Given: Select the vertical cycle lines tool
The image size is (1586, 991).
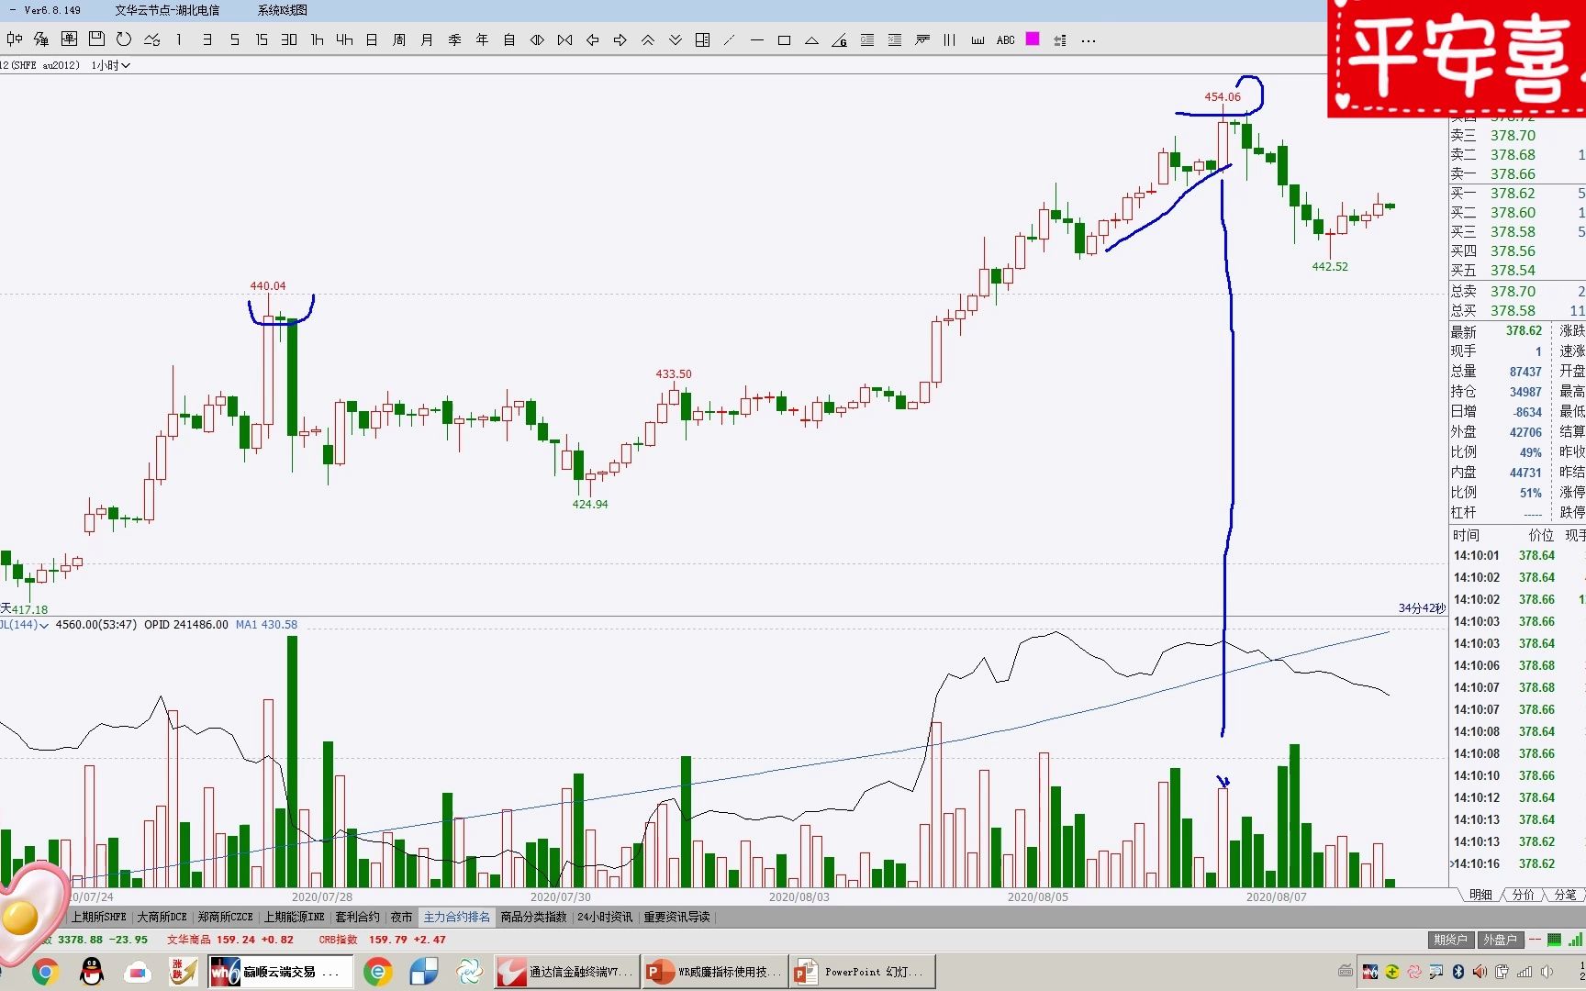Looking at the screenshot, I should point(950,39).
